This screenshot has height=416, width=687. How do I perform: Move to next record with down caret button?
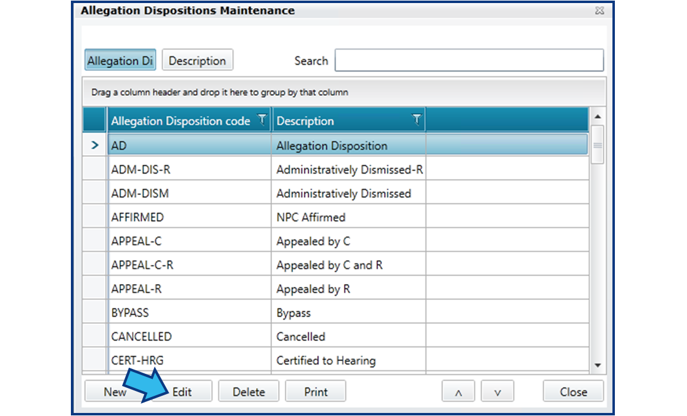(498, 392)
